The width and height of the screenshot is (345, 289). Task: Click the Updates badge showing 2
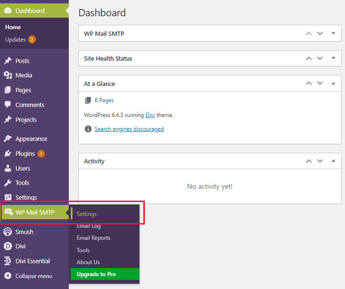(x=32, y=39)
